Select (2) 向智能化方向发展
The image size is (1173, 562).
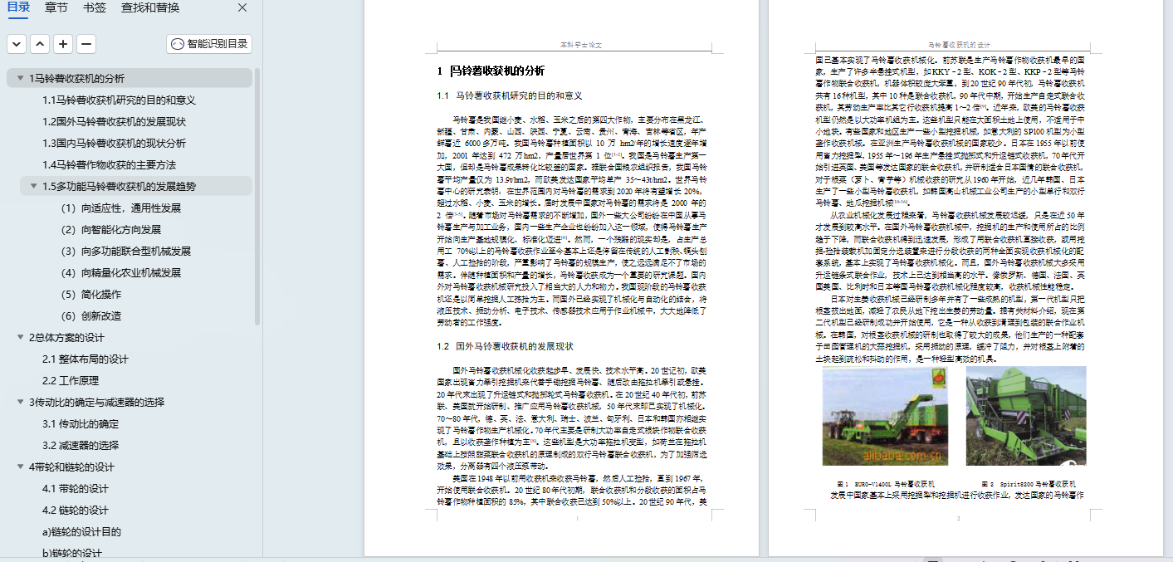coord(110,230)
